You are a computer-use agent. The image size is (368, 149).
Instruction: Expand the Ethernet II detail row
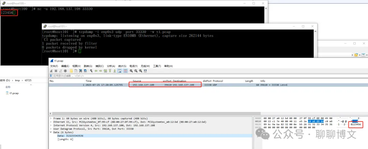point(51,122)
